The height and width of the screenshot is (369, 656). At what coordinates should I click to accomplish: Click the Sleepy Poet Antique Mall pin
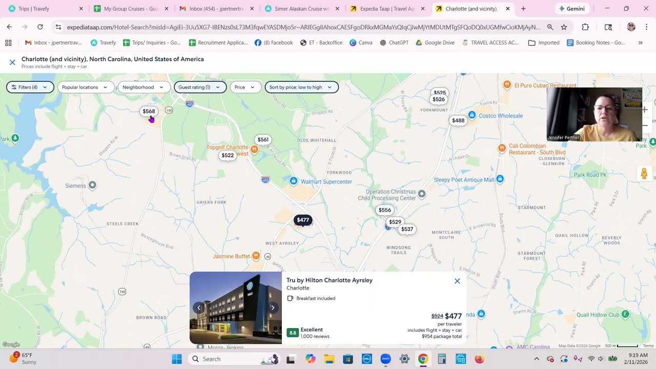[500, 179]
